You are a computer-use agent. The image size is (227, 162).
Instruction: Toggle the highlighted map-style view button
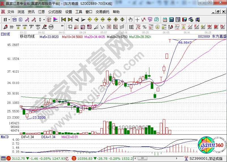[x=49, y=20]
